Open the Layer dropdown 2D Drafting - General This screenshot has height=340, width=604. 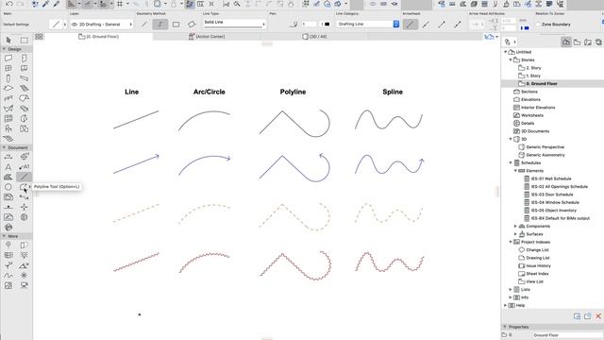click(102, 25)
